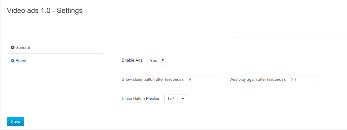Open the Enable Ads dropdown

point(156,60)
